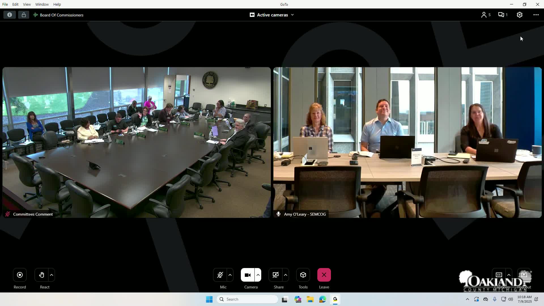544x306 pixels.
Task: Open the View menu
Action: click(27, 4)
